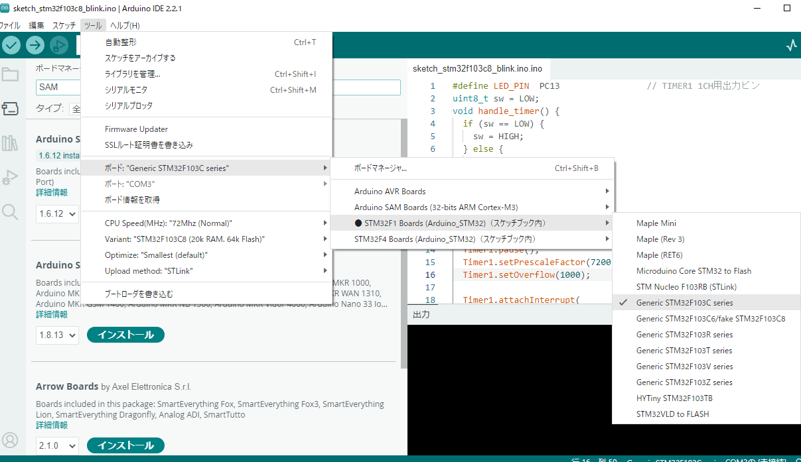Open the Search sidebar icon
801x462 pixels.
click(10, 211)
